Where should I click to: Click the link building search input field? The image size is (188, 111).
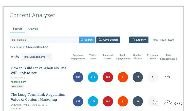tap(44, 40)
